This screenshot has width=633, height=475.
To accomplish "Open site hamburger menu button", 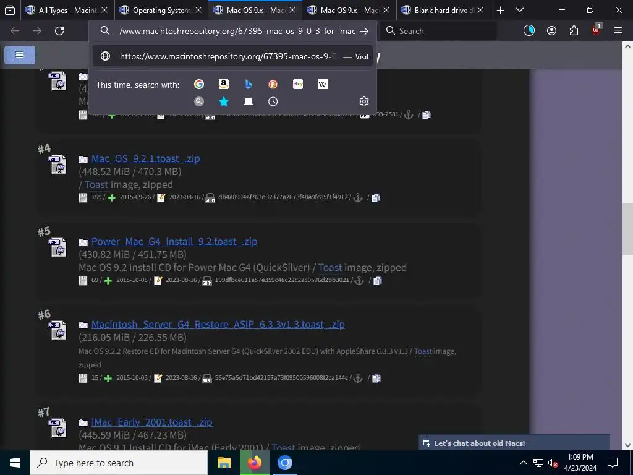I will coord(20,55).
